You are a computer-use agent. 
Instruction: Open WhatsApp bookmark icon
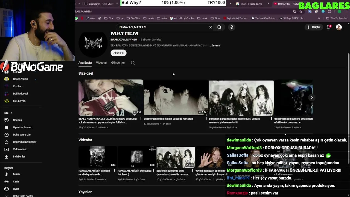pyautogui.click(x=76, y=18)
